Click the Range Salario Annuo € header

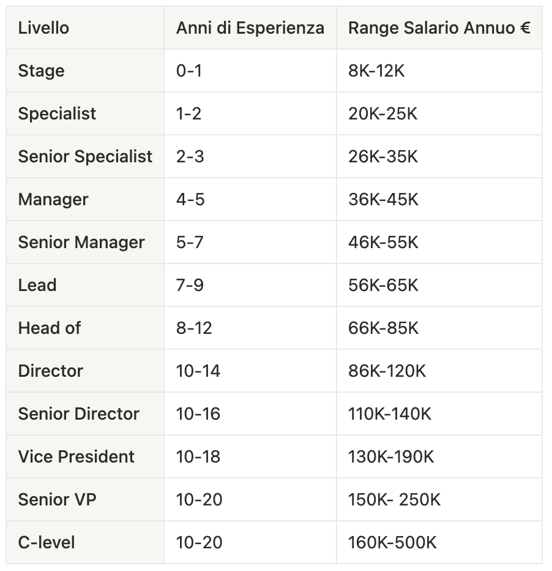coord(438,28)
